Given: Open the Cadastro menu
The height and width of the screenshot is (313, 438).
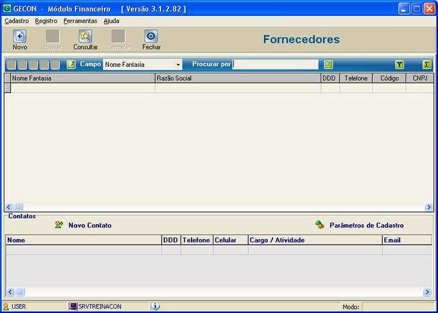Looking at the screenshot, I should click(16, 21).
